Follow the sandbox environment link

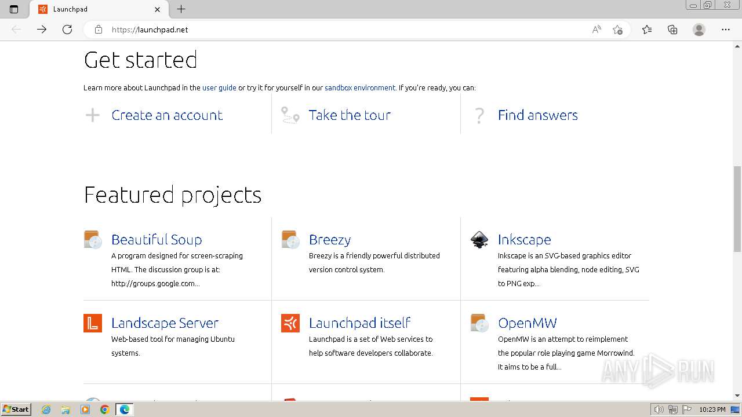pyautogui.click(x=360, y=88)
